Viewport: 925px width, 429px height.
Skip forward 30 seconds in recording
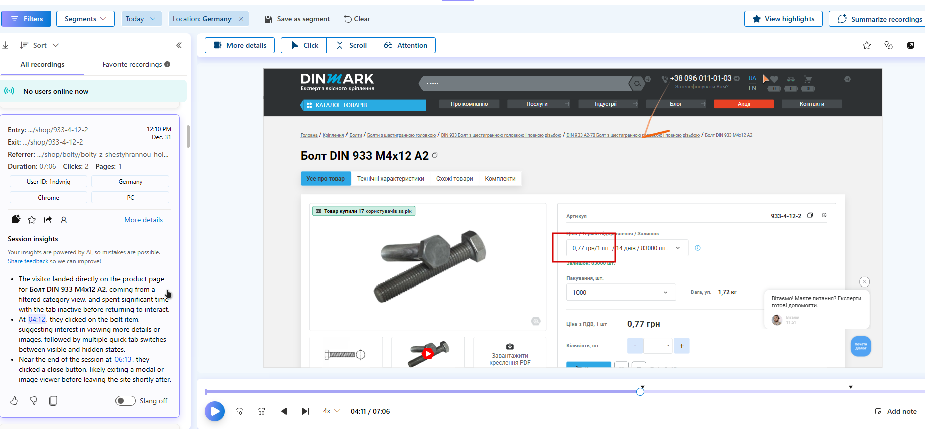tap(261, 411)
